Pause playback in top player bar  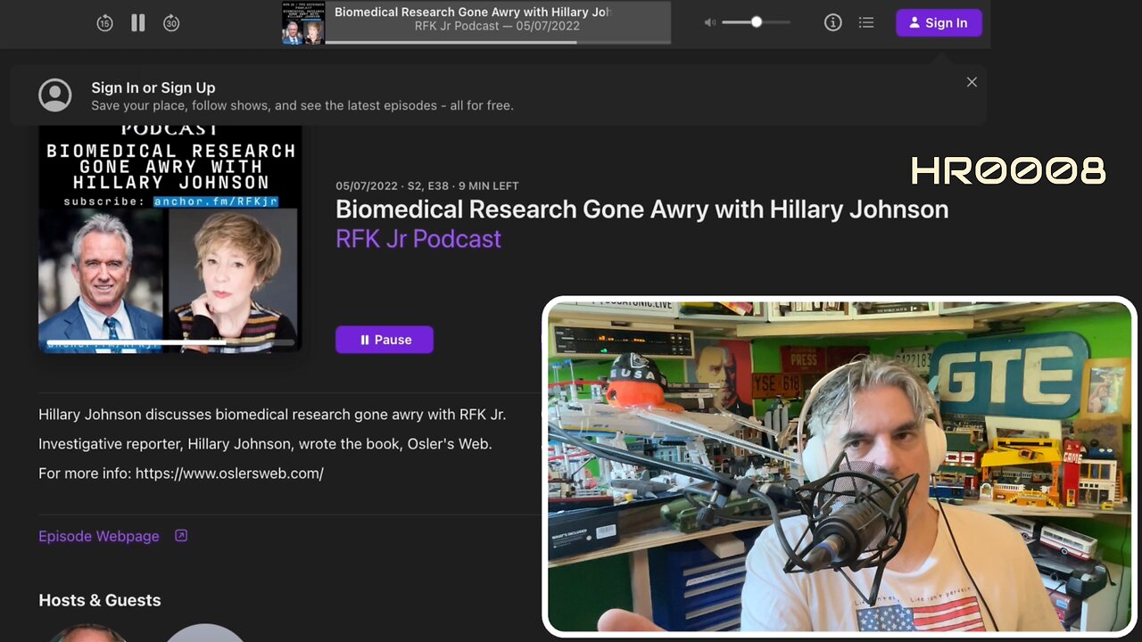coord(138,23)
